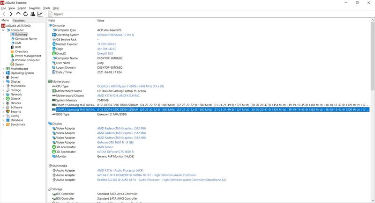375x203 pixels.
Task: Select Portable Computer in the sidebar tree
Action: click(27, 60)
